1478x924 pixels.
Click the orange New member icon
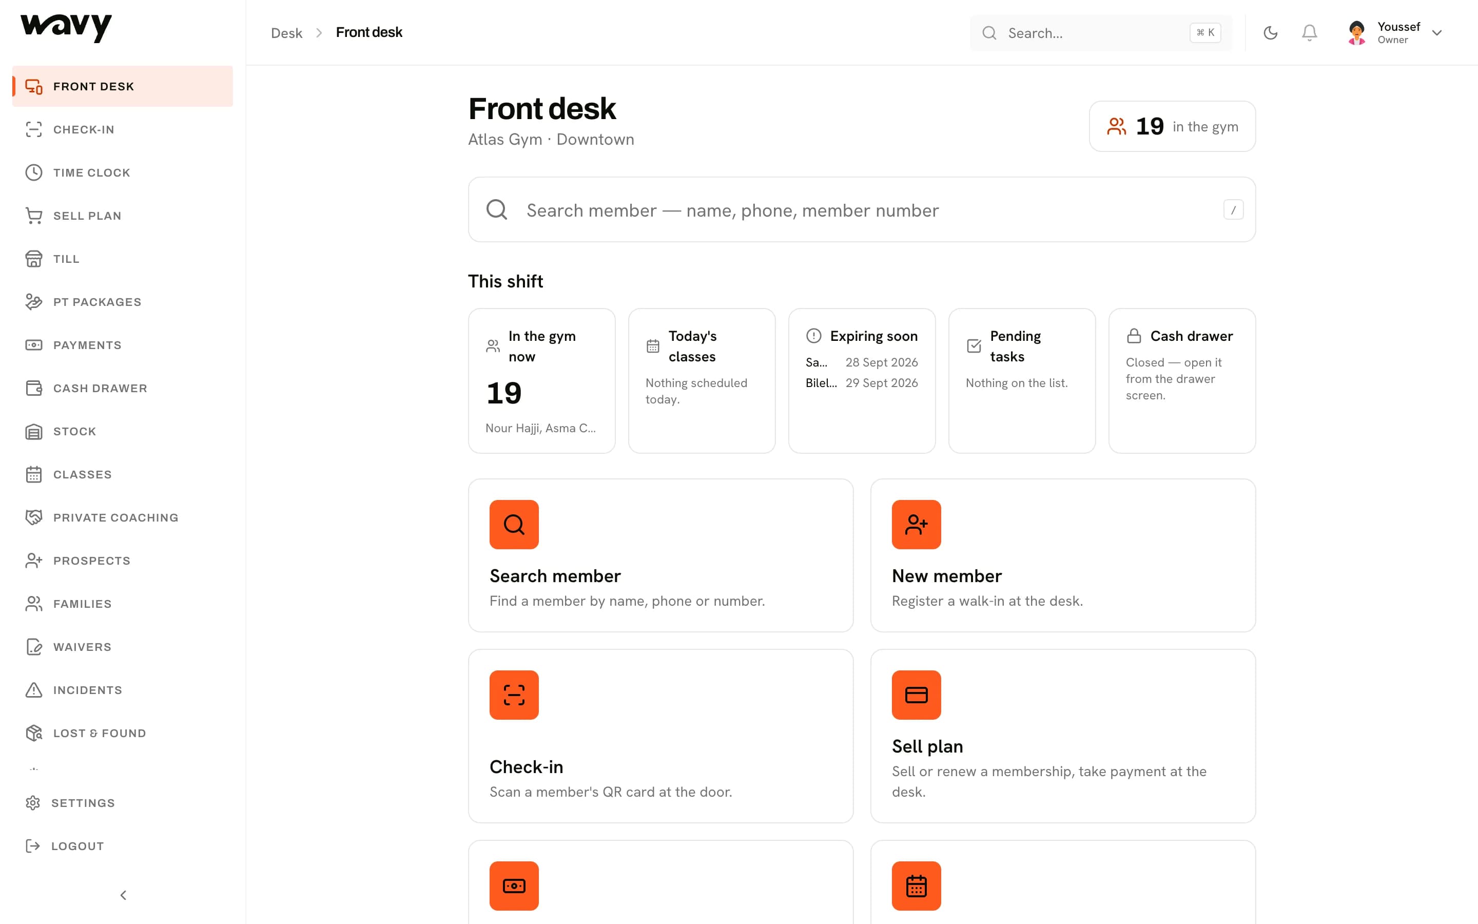[916, 524]
